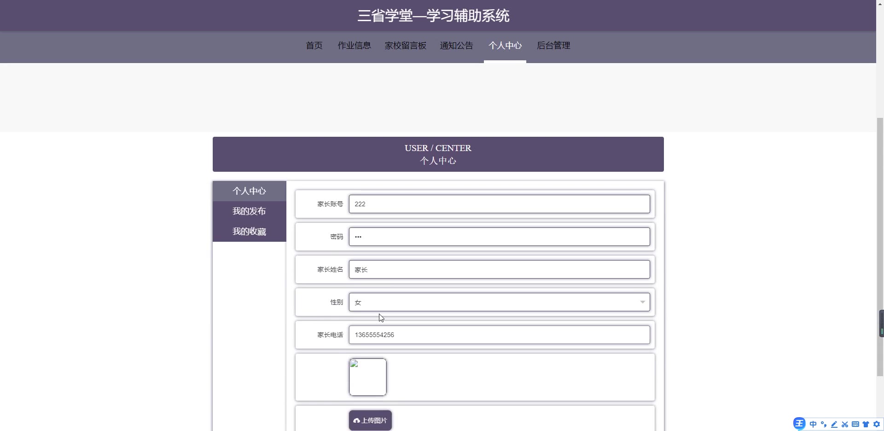Click the 家长账号 label text
The height and width of the screenshot is (431, 884).
330,204
